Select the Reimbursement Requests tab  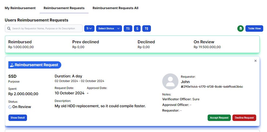[x=64, y=8]
